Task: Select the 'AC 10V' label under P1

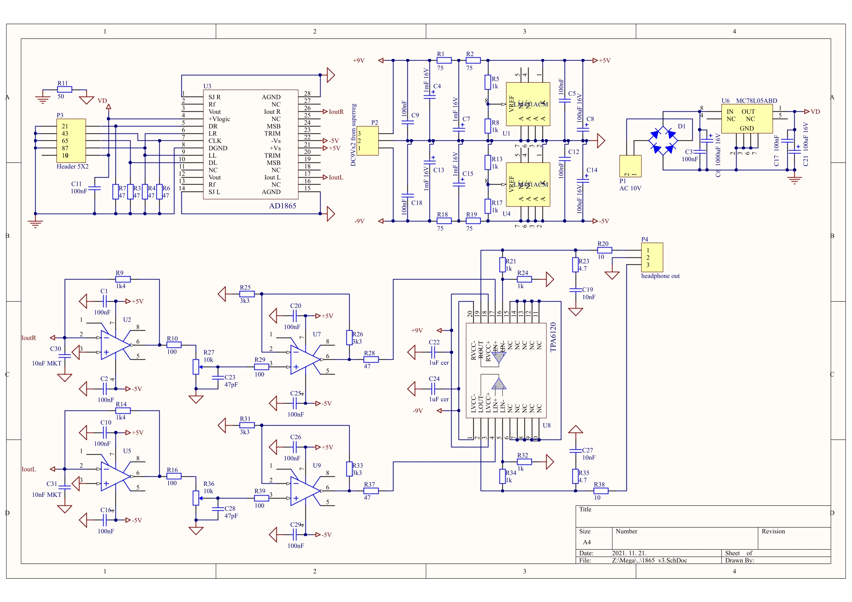Action: coord(631,188)
